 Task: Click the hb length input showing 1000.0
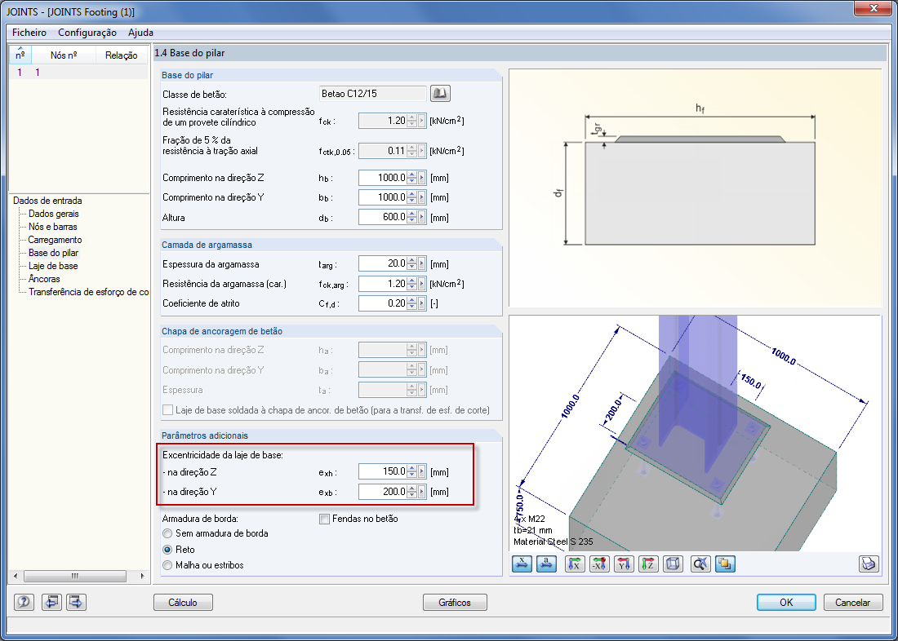coord(383,178)
